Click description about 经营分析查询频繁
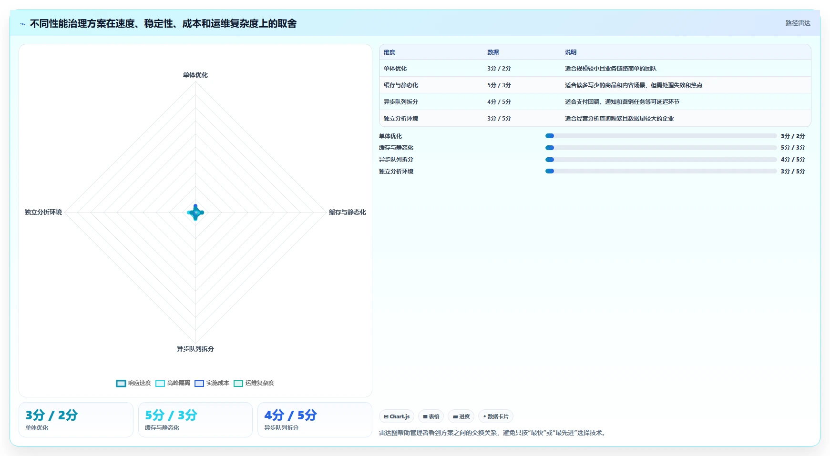The height and width of the screenshot is (456, 830). tap(619, 119)
